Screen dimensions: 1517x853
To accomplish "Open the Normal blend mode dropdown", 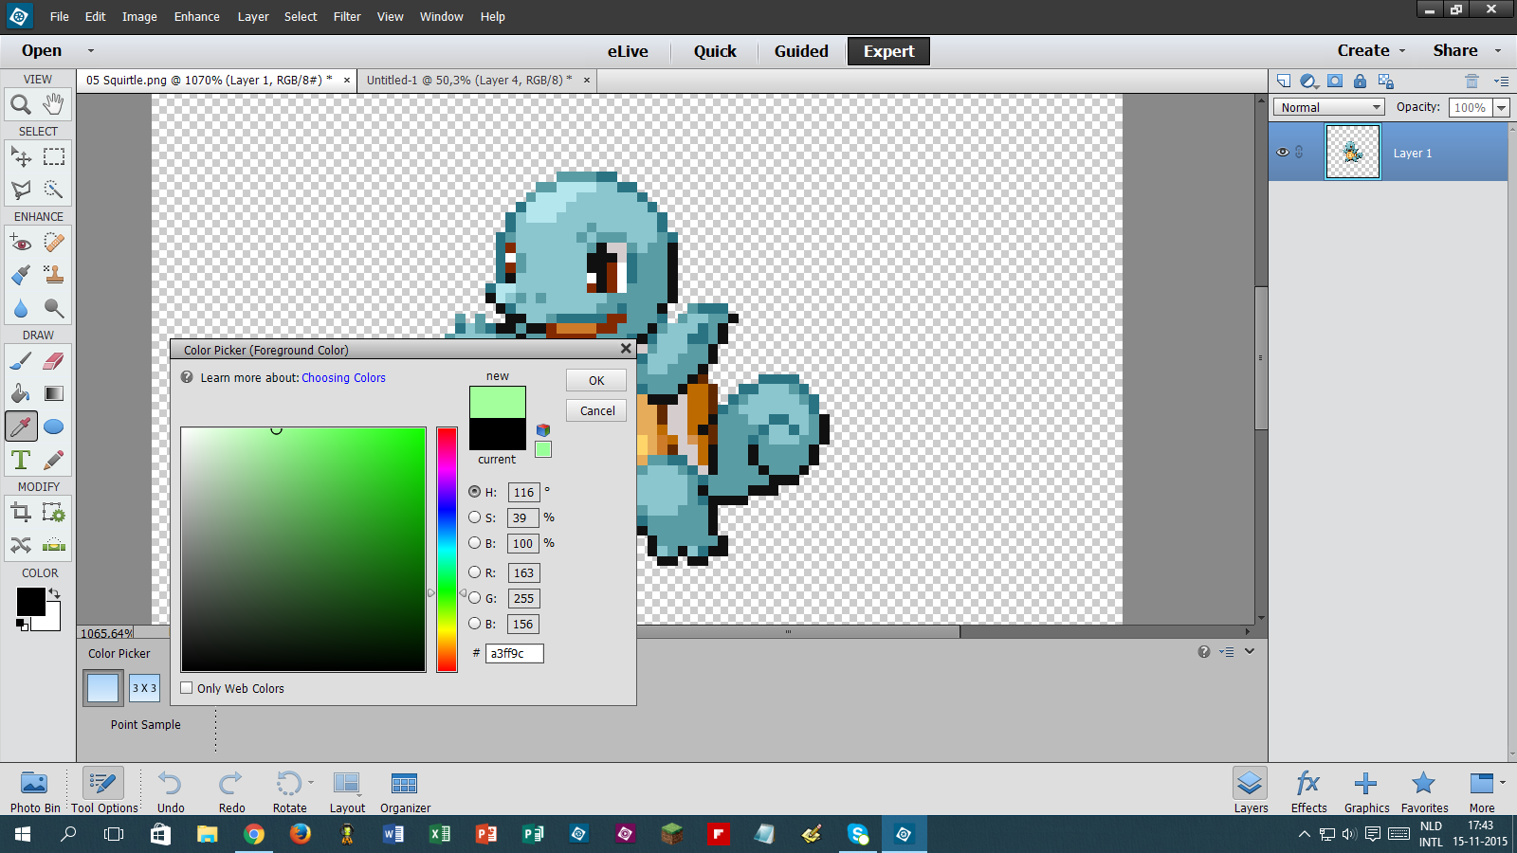I will 1327,107.
